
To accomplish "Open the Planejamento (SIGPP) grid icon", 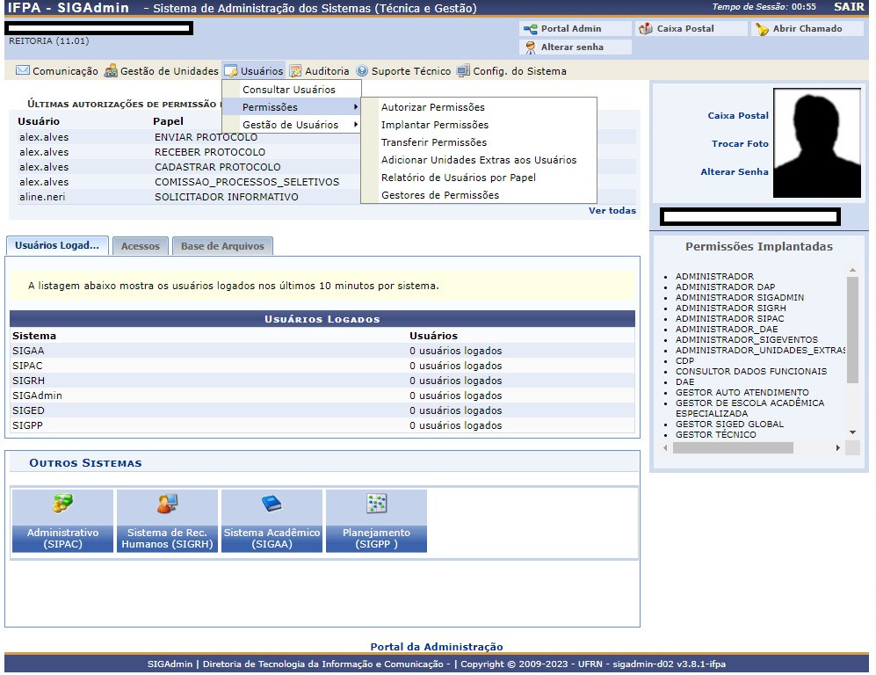I will (x=377, y=503).
